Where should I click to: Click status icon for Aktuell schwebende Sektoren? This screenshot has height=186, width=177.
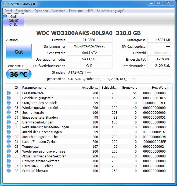pyautogui.click(x=9, y=156)
